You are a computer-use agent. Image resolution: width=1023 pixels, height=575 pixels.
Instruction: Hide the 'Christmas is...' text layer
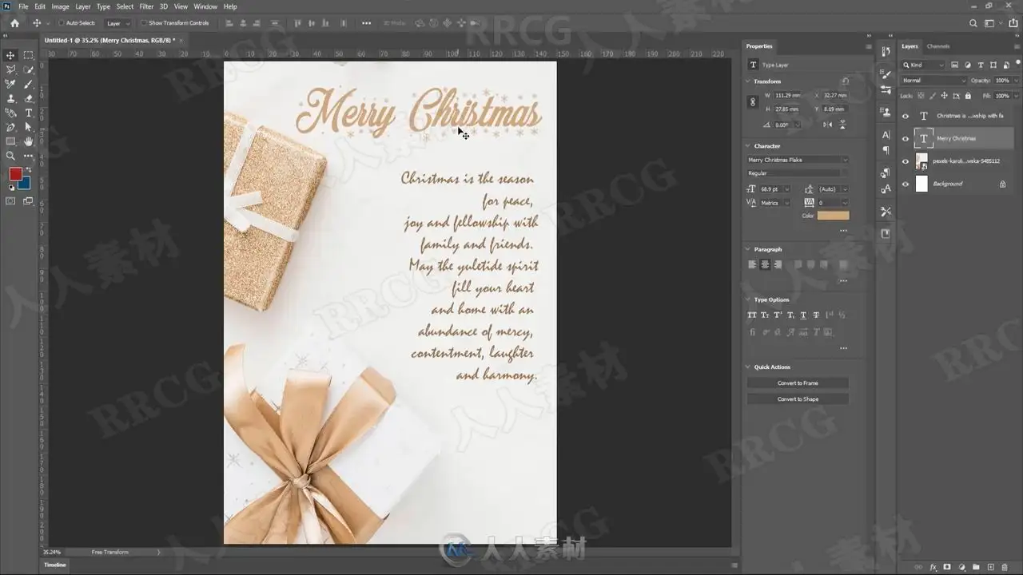click(x=906, y=116)
